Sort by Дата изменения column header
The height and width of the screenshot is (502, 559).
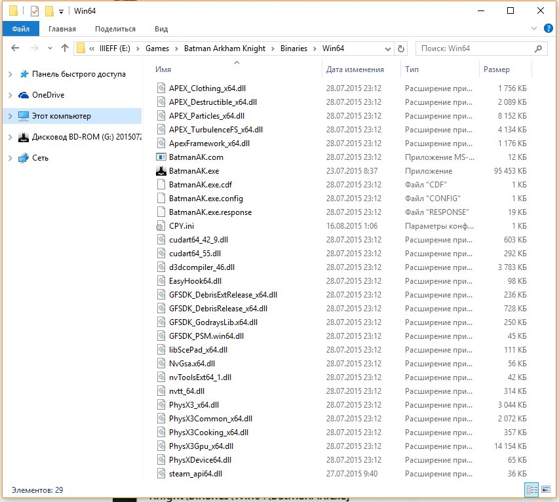click(x=355, y=69)
